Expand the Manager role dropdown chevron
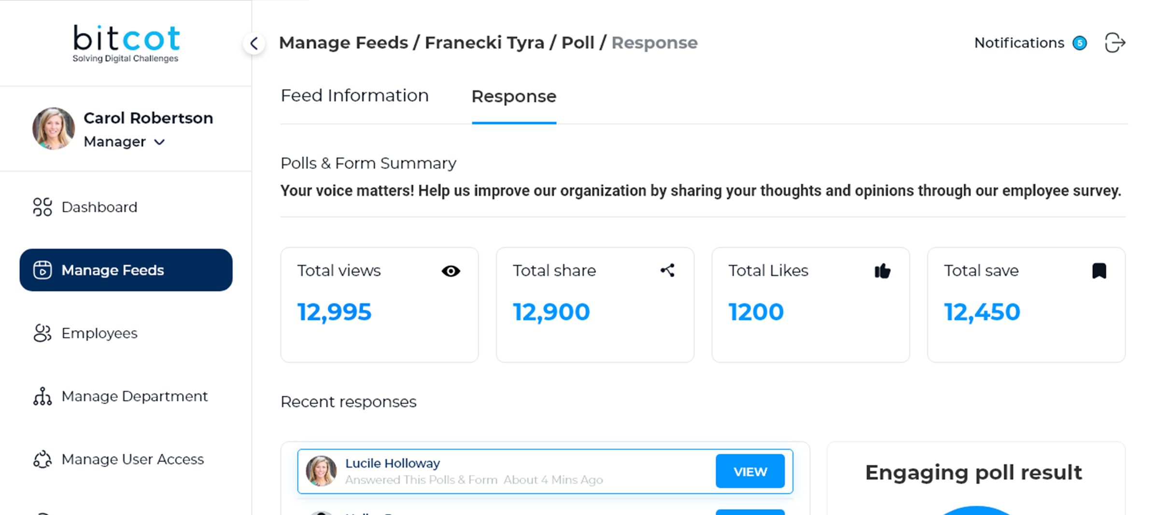 159,142
